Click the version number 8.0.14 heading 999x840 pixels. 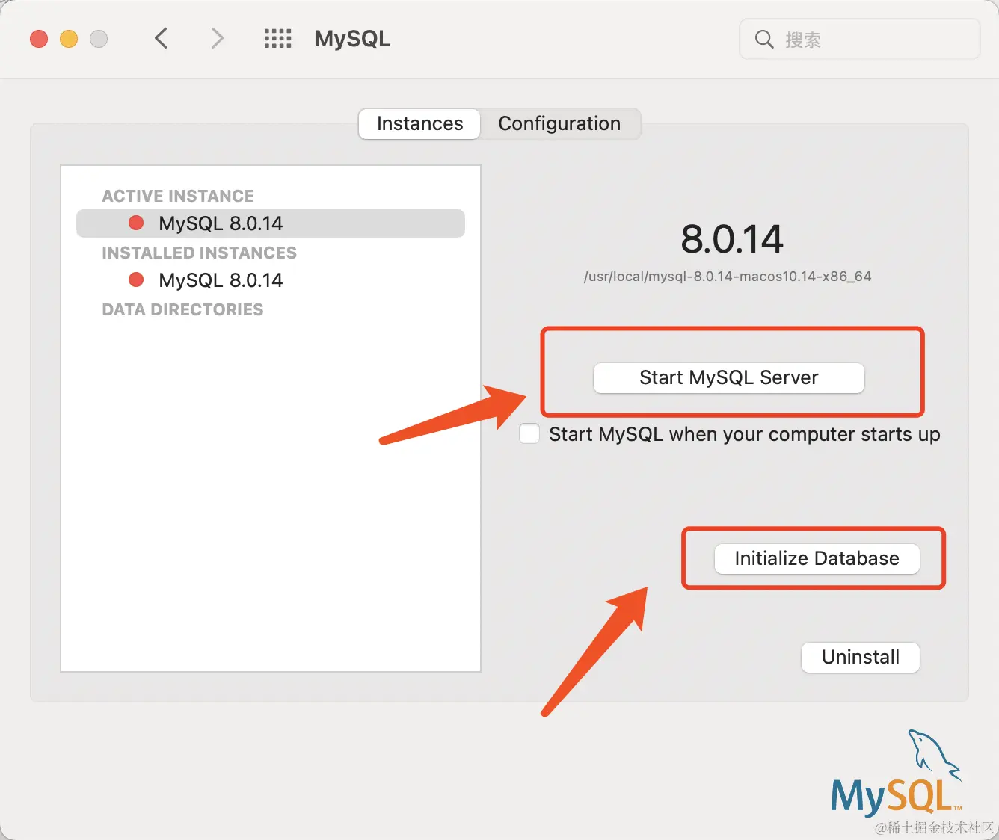click(x=731, y=239)
